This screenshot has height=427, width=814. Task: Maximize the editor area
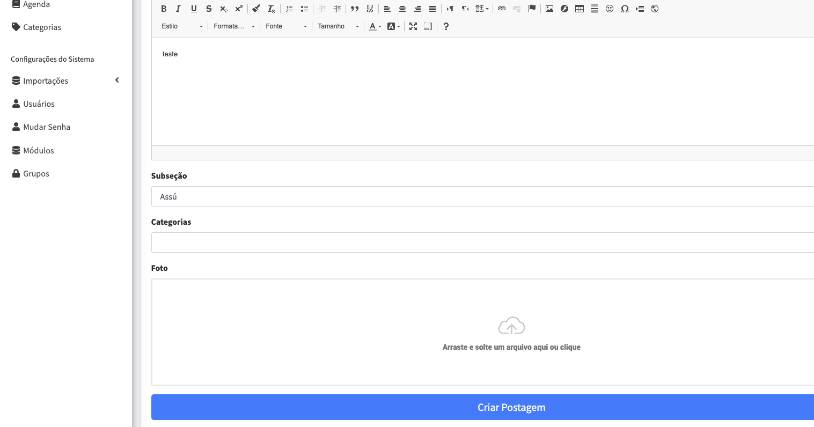(413, 26)
